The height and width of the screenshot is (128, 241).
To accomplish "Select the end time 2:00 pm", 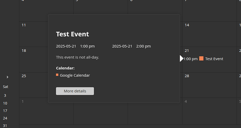I will tap(144, 46).
